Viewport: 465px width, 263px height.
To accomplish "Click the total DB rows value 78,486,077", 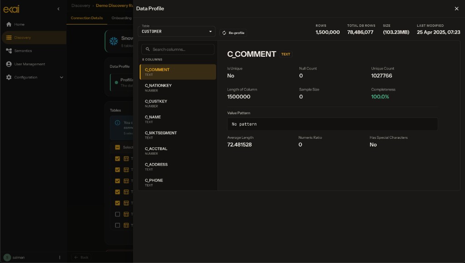I will (360, 32).
